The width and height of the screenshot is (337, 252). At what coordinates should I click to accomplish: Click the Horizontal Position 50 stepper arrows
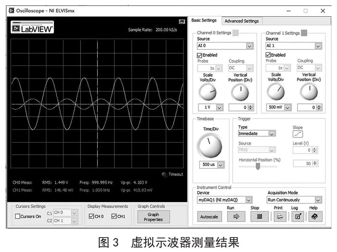tap(315, 164)
